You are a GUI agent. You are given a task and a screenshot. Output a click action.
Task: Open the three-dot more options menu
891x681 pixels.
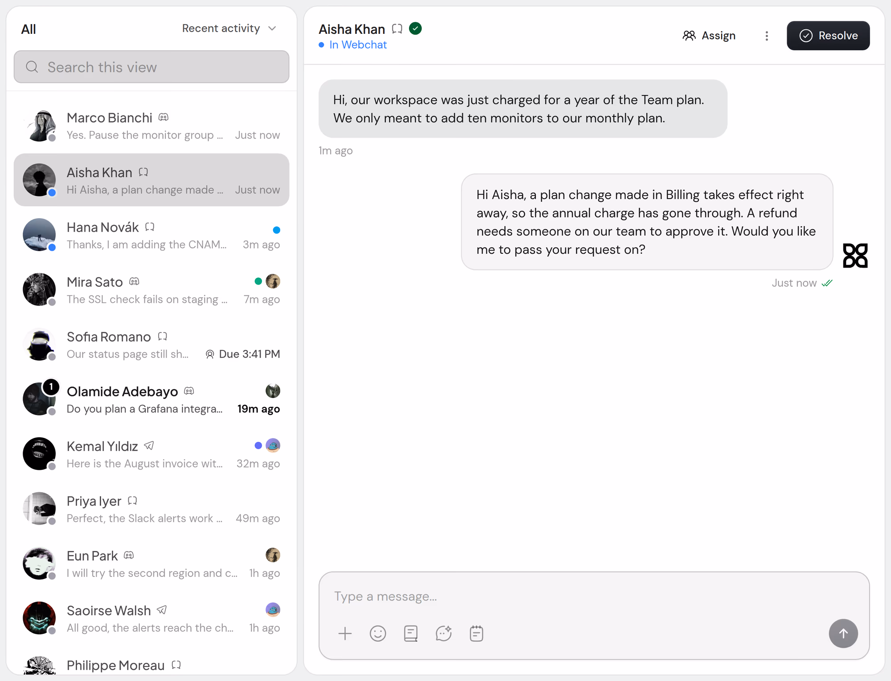click(x=767, y=36)
